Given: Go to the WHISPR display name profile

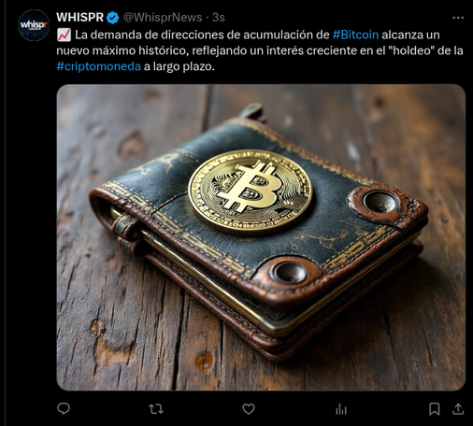Looking at the screenshot, I should point(80,18).
